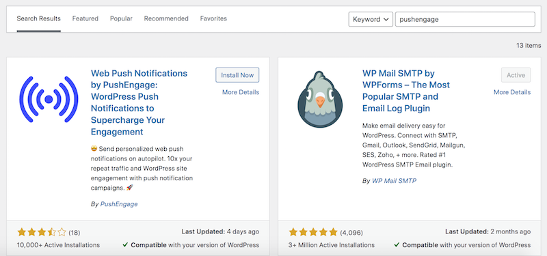The height and width of the screenshot is (256, 547).
Task: Open the Keyword search type dropdown
Action: tap(371, 20)
